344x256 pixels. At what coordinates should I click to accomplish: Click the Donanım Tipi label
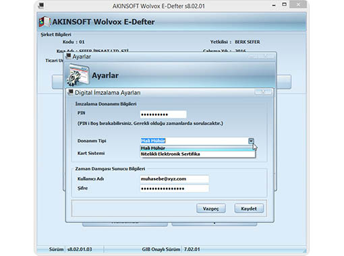92,141
